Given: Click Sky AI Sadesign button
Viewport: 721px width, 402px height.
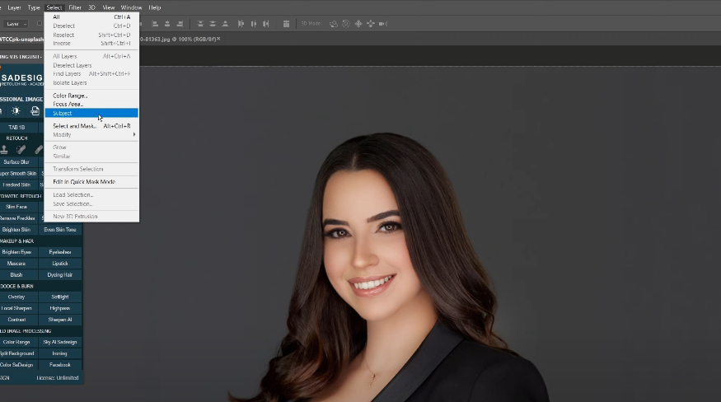Looking at the screenshot, I should [60, 342].
